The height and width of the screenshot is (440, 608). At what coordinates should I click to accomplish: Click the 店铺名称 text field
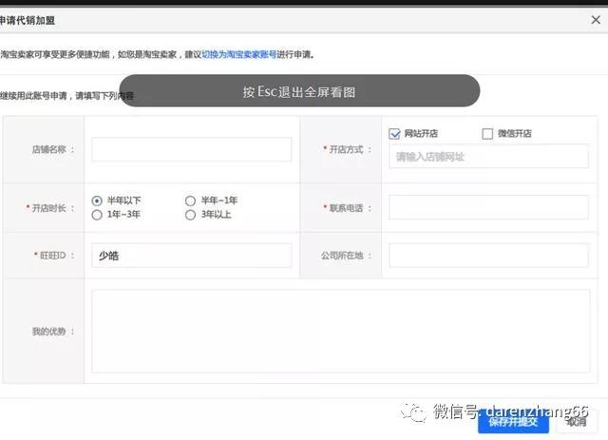191,150
